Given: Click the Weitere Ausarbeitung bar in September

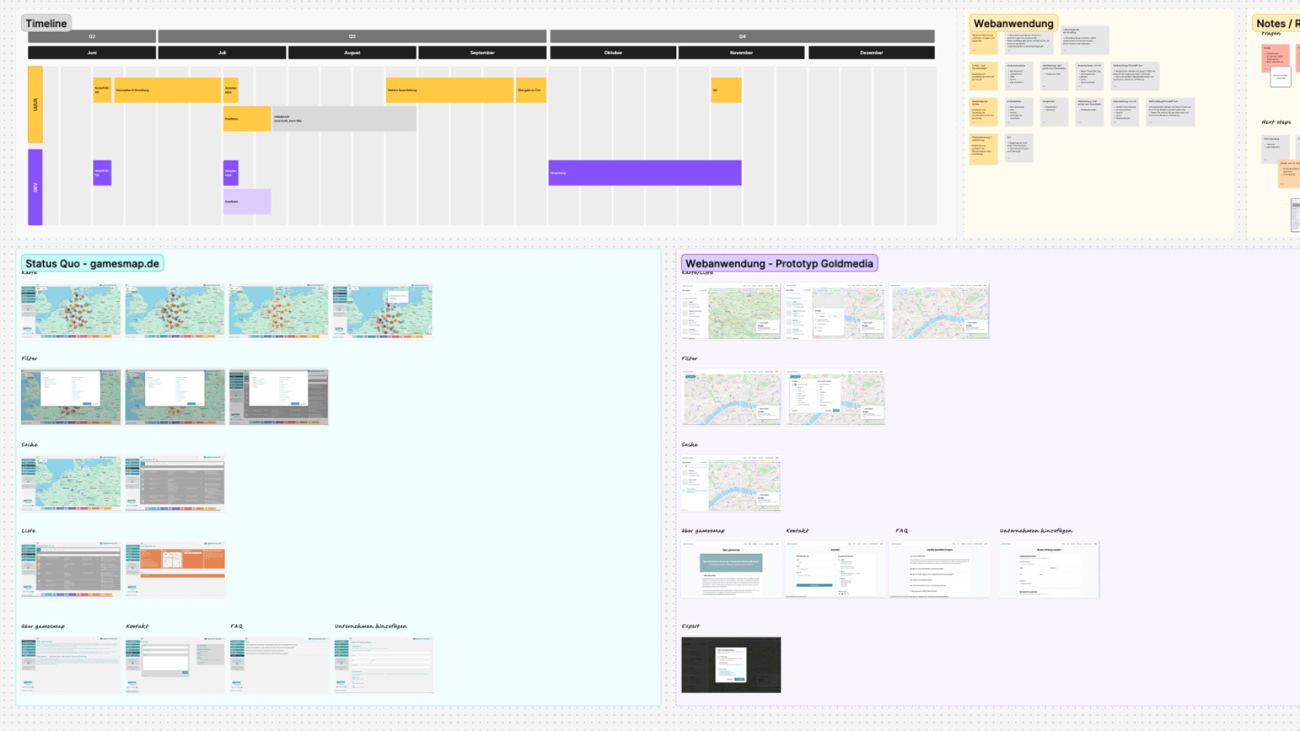Looking at the screenshot, I should click(x=449, y=89).
